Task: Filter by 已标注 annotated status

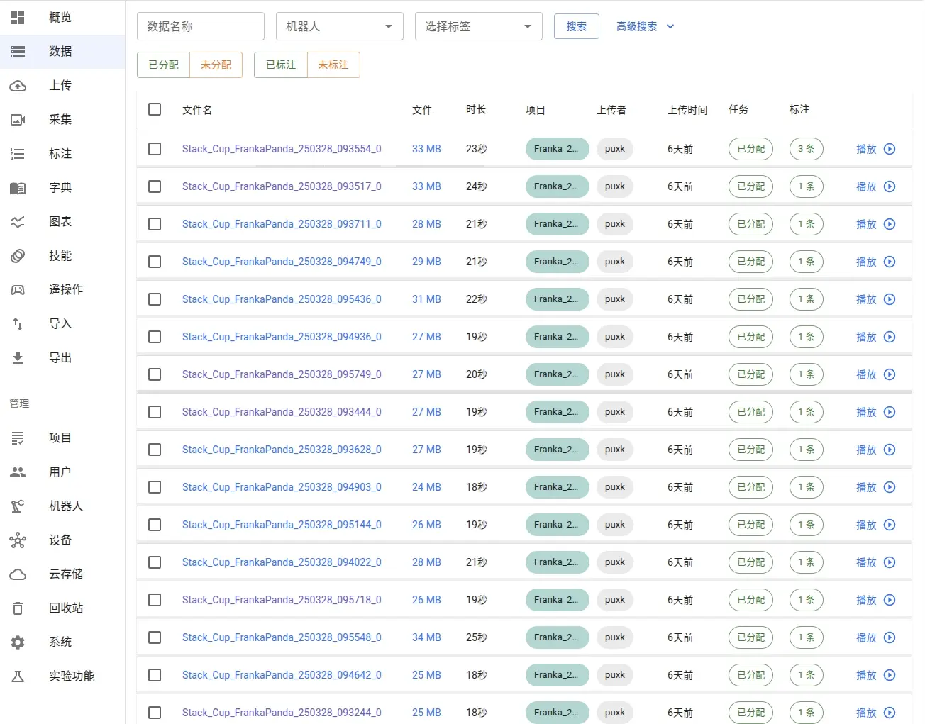Action: pos(281,65)
